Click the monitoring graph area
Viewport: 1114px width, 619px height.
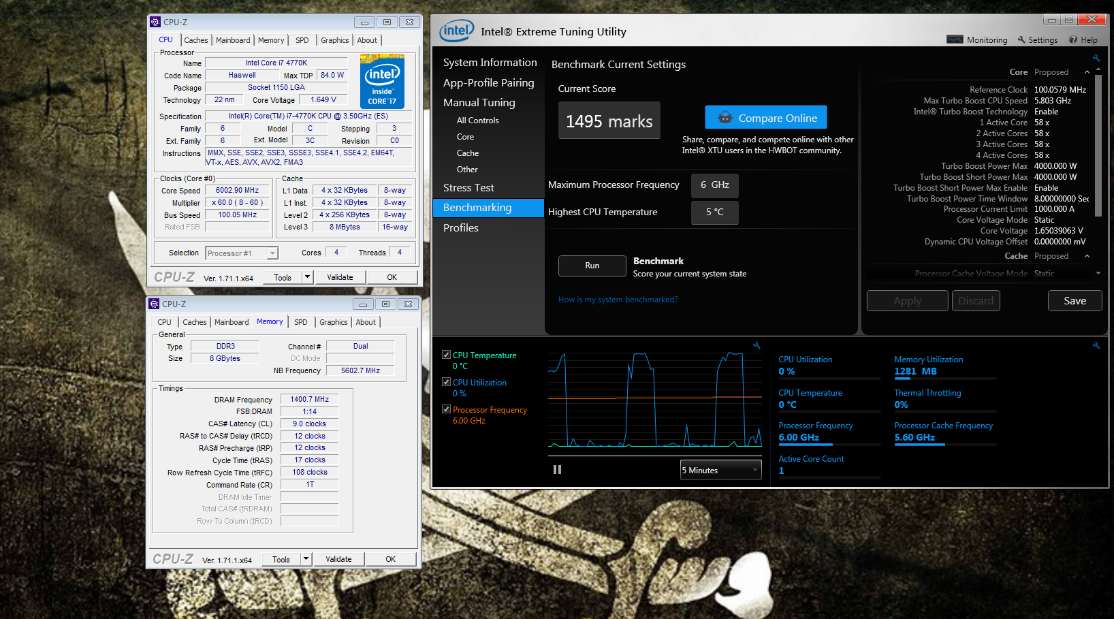coord(655,400)
